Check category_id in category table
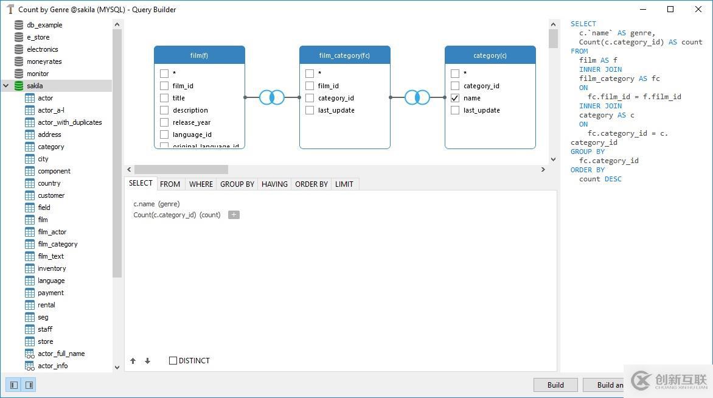This screenshot has width=713, height=398. [455, 86]
